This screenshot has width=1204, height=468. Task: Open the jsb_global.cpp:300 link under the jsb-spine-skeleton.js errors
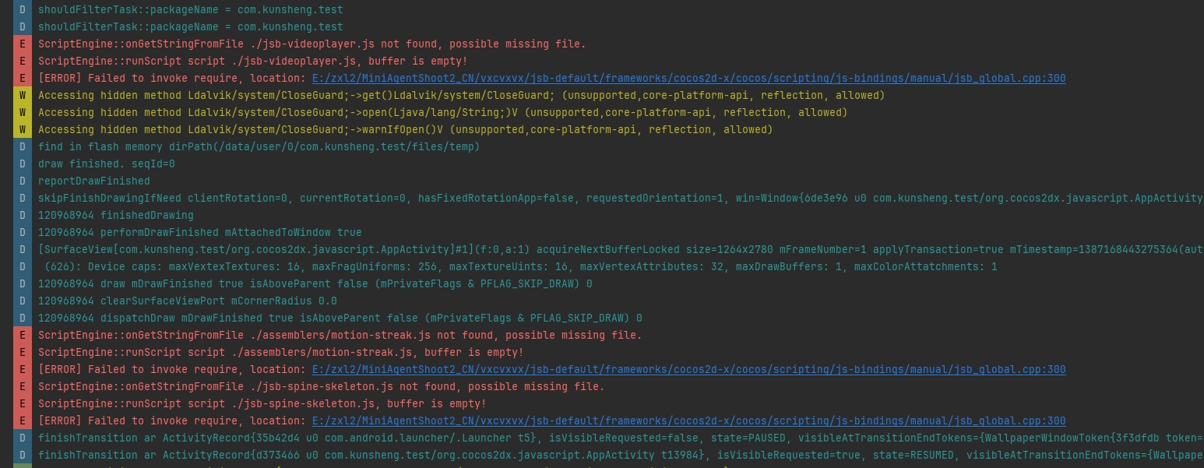688,421
